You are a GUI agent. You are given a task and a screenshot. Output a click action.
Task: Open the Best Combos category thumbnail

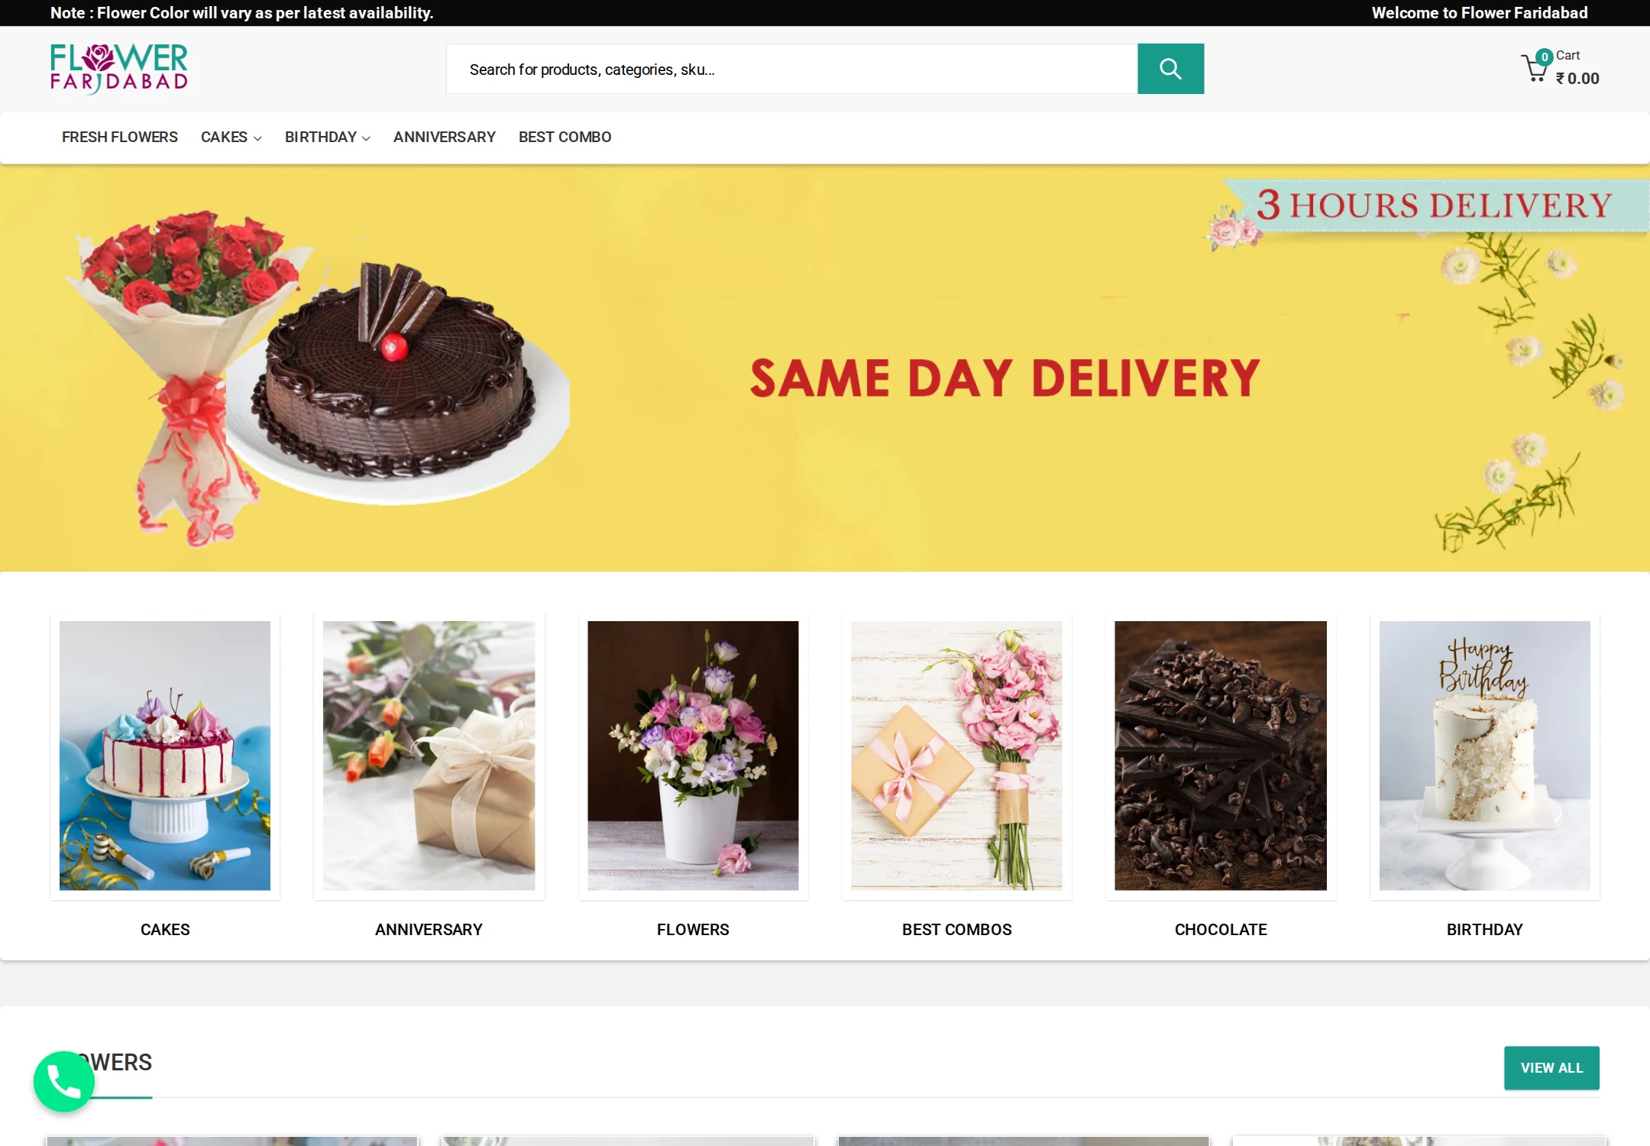click(956, 755)
